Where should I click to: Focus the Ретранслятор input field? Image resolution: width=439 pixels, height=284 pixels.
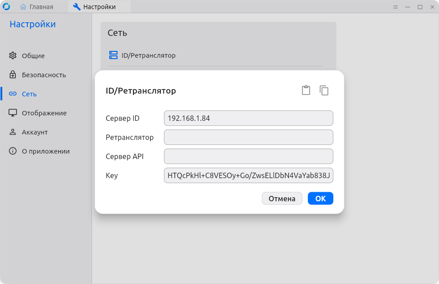[x=248, y=137]
